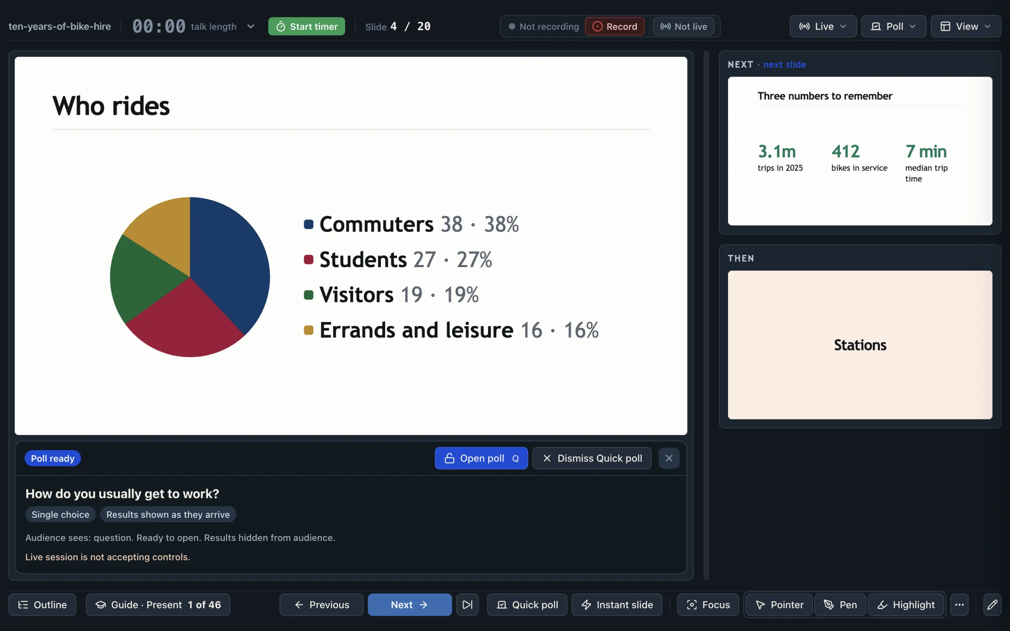Click the next slide link
This screenshot has width=1010, height=631.
coord(784,64)
